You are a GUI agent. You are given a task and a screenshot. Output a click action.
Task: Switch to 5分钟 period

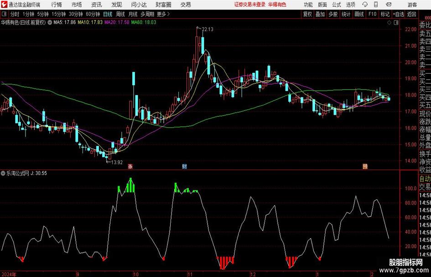click(43, 14)
